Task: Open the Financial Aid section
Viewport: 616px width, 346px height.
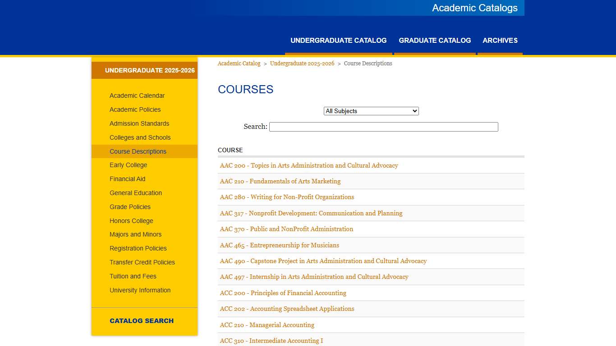Action: (128, 179)
